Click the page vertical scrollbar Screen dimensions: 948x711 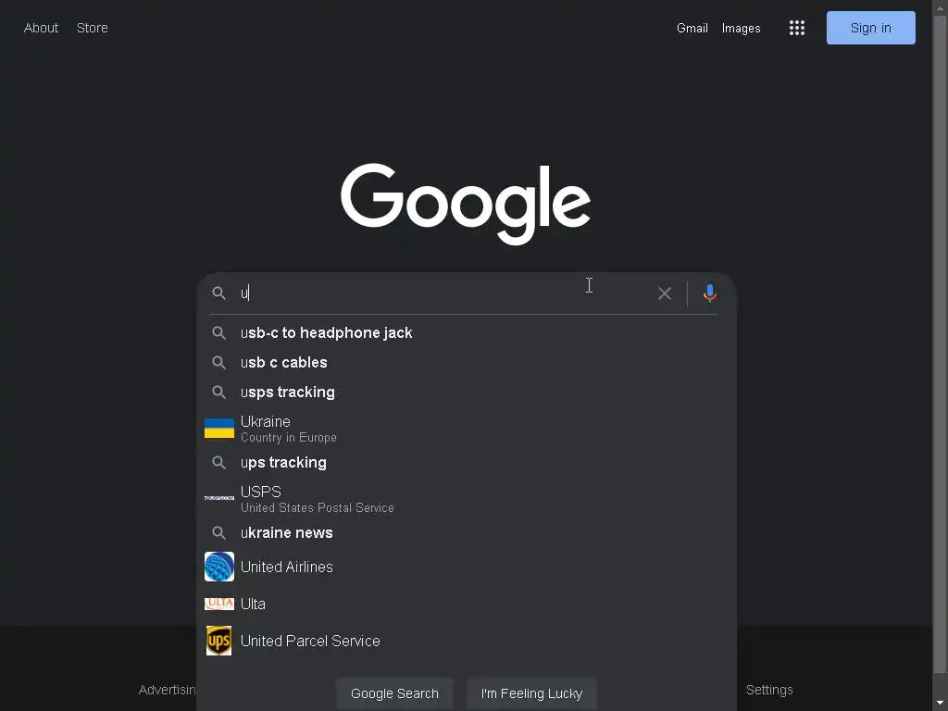(x=941, y=344)
